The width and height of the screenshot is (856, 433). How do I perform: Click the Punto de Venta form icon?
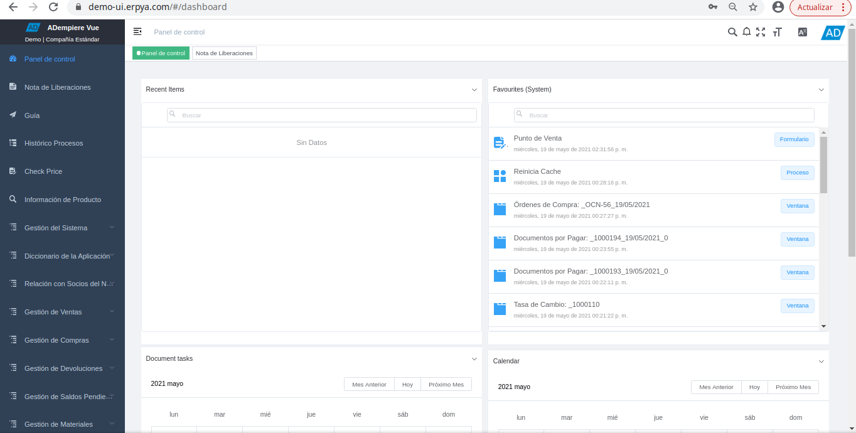pyautogui.click(x=500, y=143)
